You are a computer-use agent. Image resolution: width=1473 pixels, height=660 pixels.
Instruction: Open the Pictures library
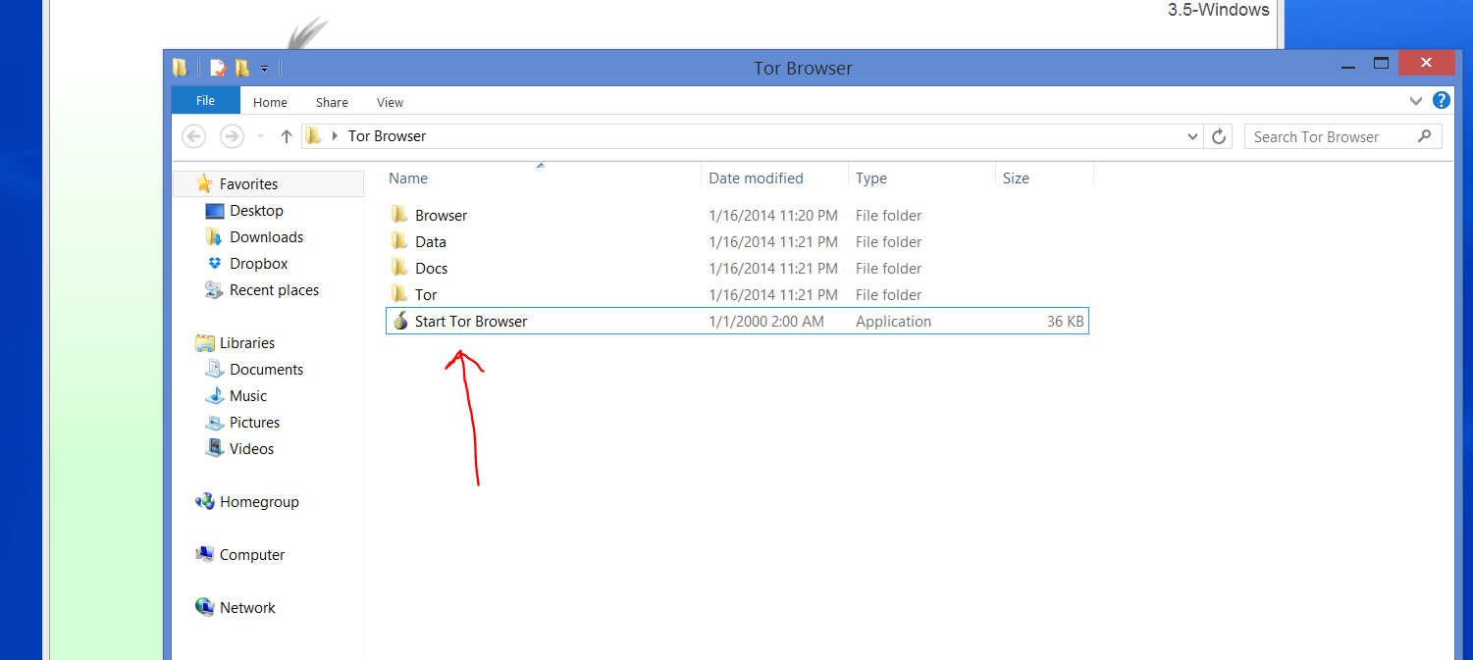pos(254,423)
